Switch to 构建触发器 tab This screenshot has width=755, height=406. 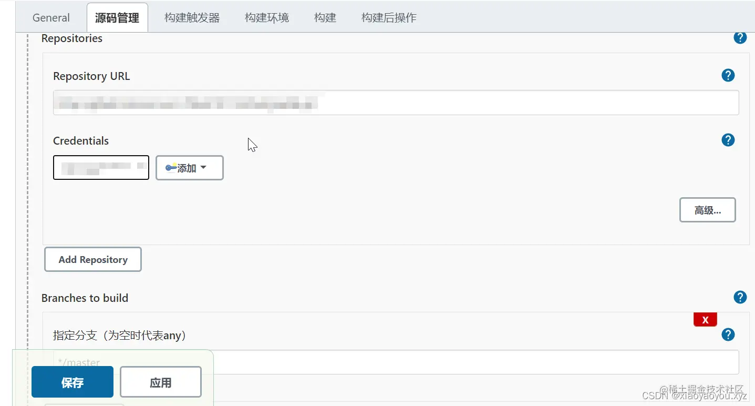coord(192,17)
